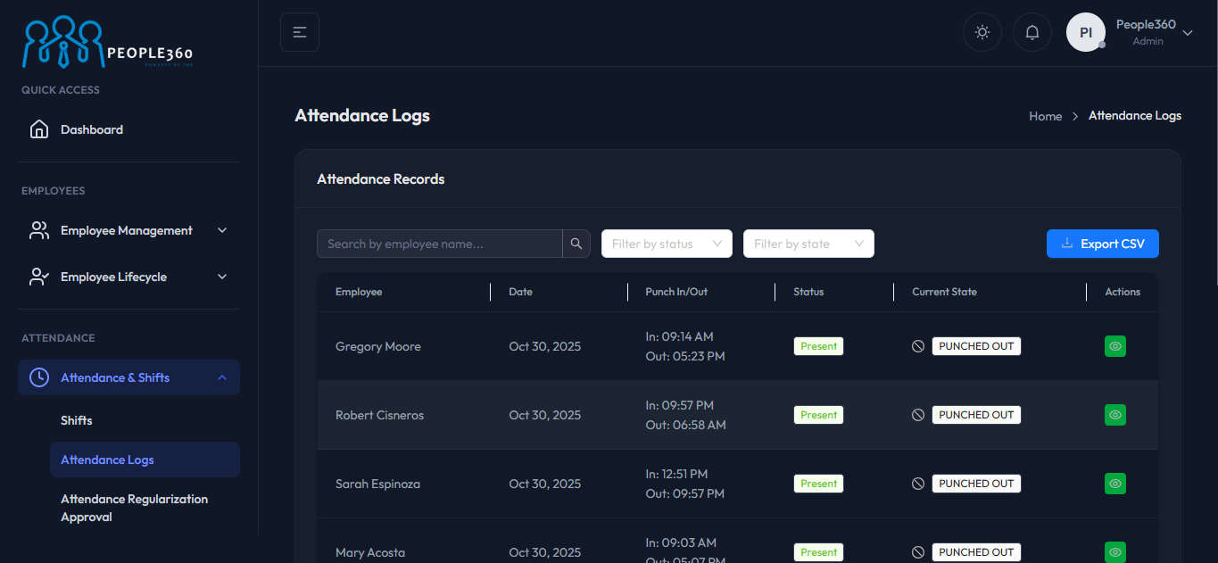Click the employee name search field
Screen dimensions: 1218x563
coord(439,244)
